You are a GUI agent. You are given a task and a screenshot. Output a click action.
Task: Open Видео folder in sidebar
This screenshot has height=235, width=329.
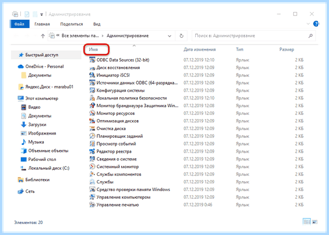(x=34, y=107)
